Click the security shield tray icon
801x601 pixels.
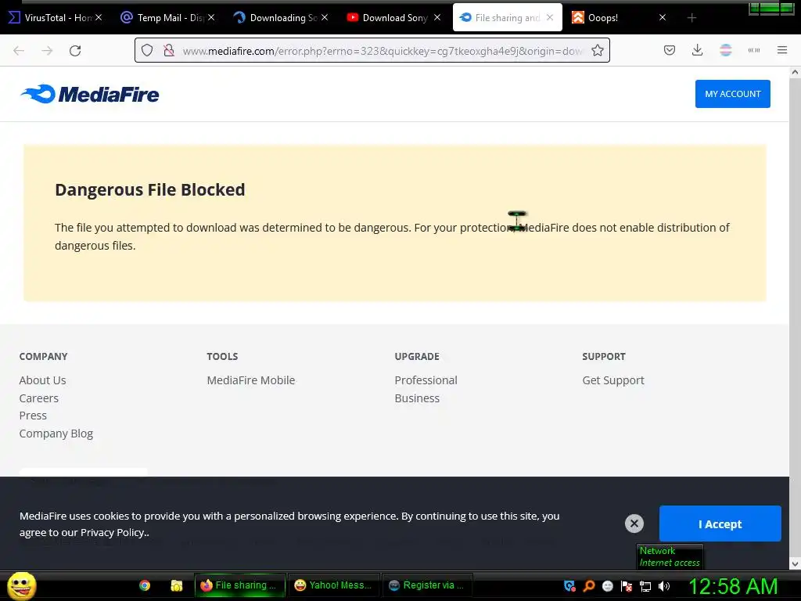point(569,586)
